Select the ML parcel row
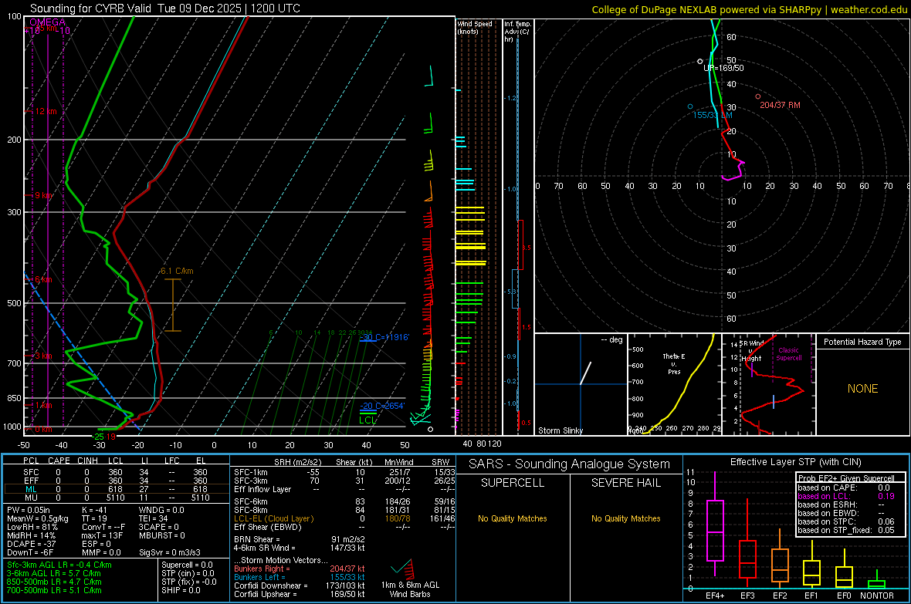The image size is (911, 604). [x=116, y=488]
